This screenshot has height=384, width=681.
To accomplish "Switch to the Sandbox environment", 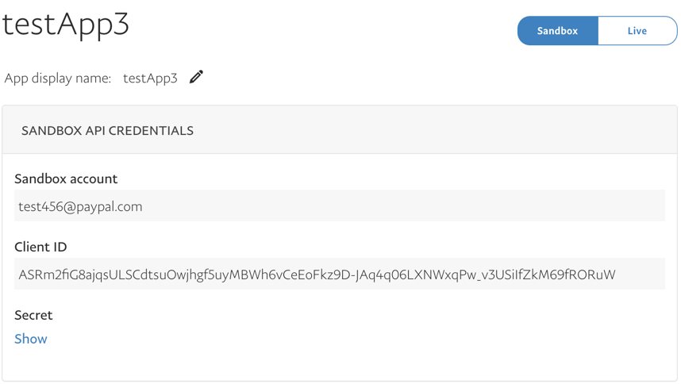I will point(558,31).
